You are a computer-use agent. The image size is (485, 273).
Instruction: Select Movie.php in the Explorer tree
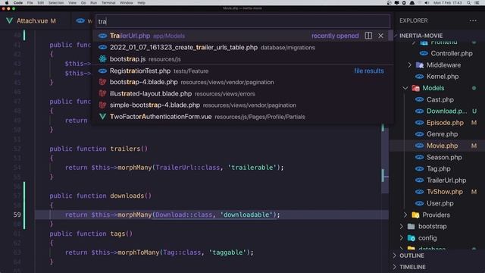click(x=442, y=146)
